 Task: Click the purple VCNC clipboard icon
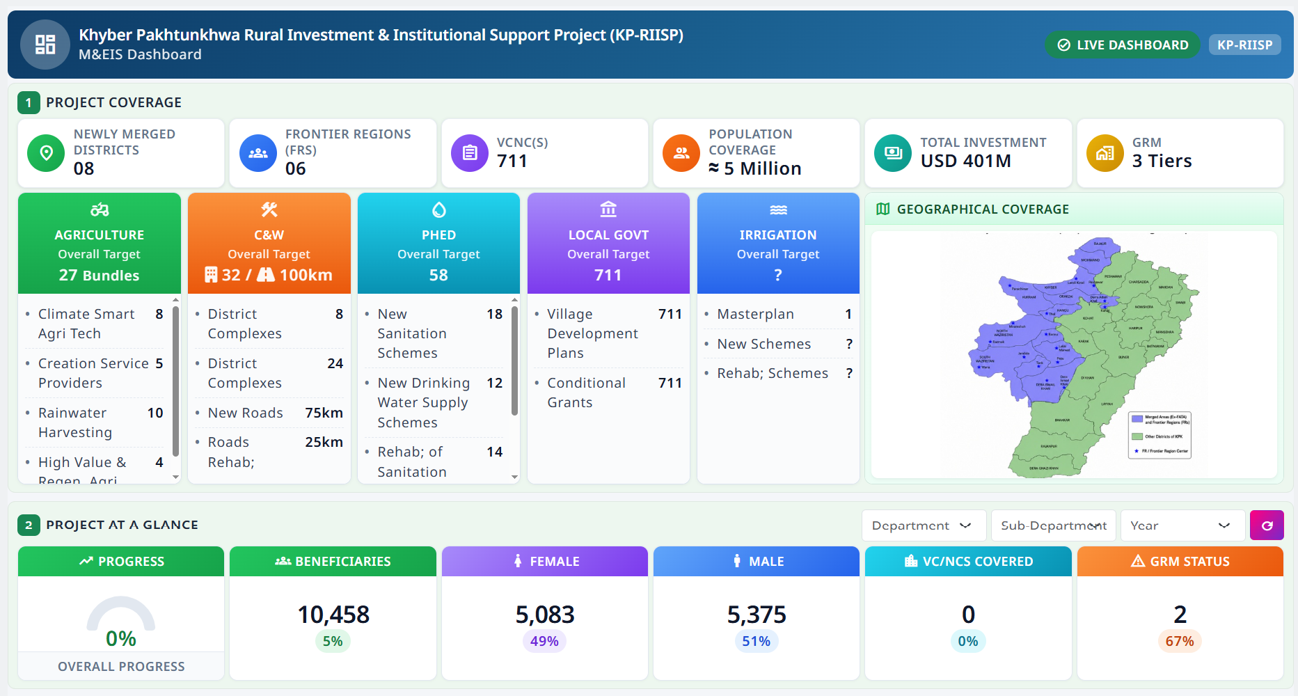(x=470, y=153)
